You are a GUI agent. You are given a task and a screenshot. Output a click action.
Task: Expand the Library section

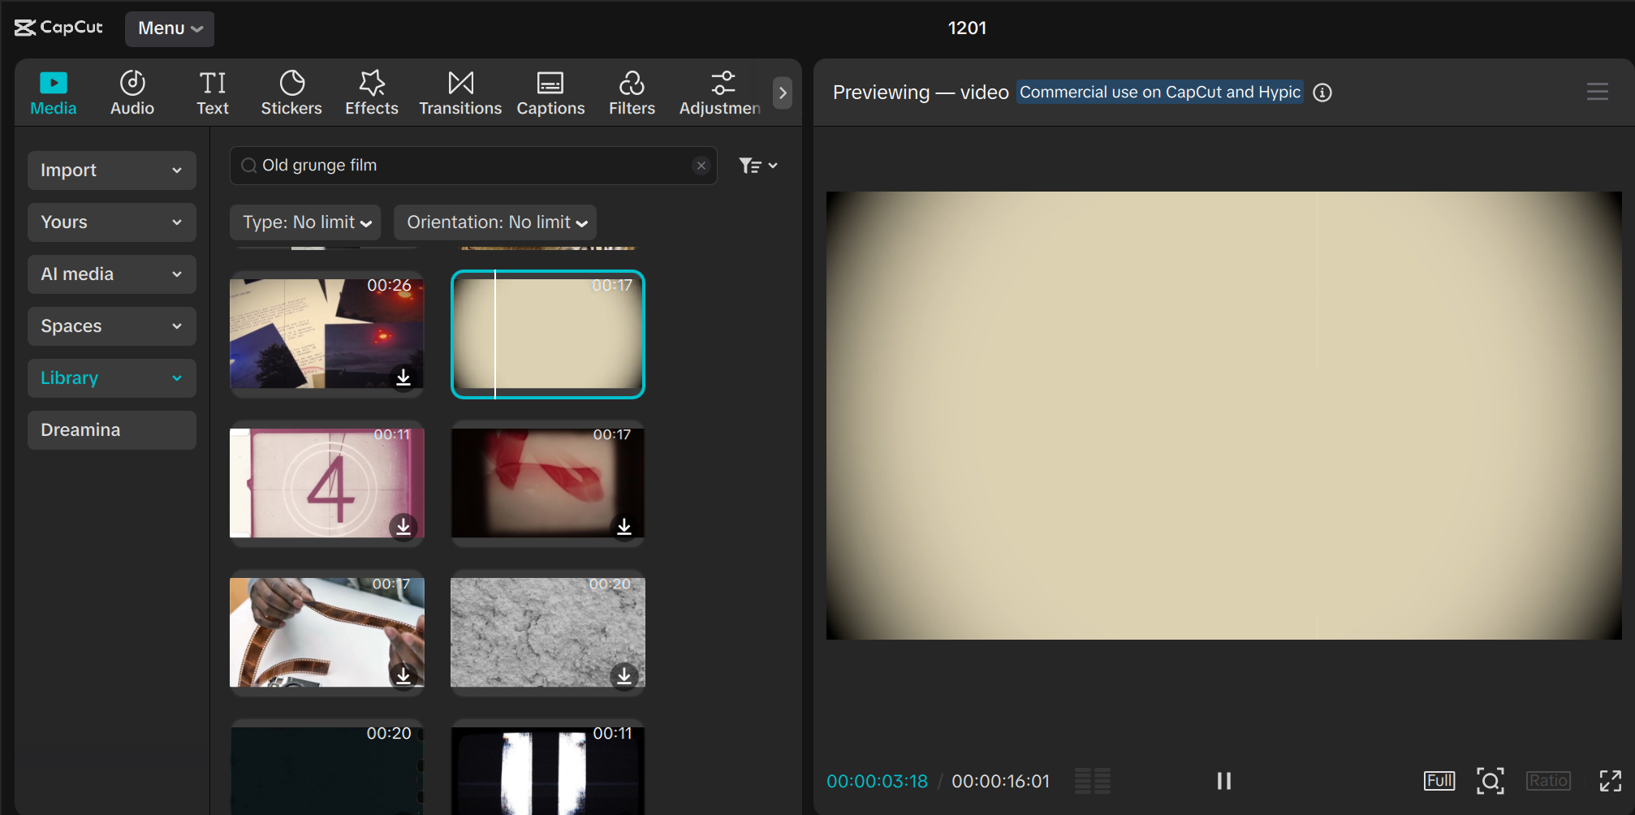point(111,377)
